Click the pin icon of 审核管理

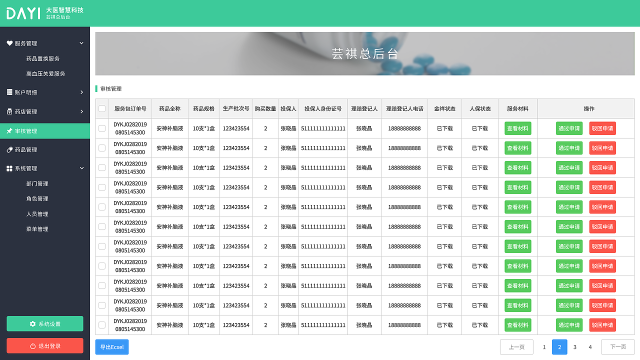point(9,131)
